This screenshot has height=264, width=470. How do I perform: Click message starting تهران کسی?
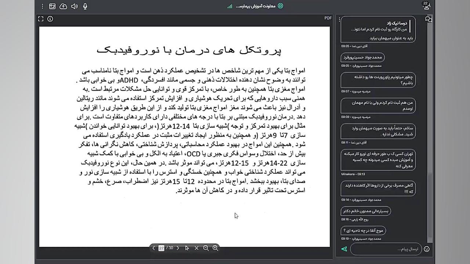point(378,160)
